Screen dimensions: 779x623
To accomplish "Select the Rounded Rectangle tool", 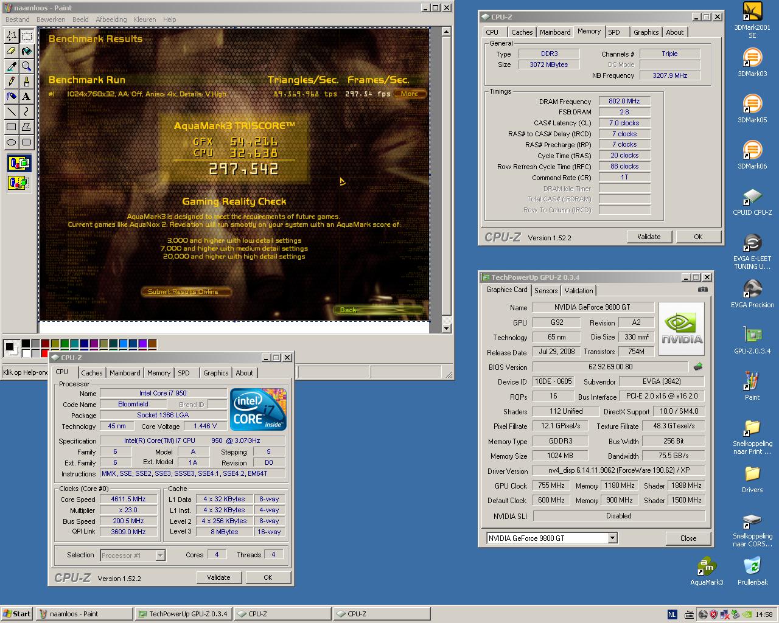I will tap(26, 142).
